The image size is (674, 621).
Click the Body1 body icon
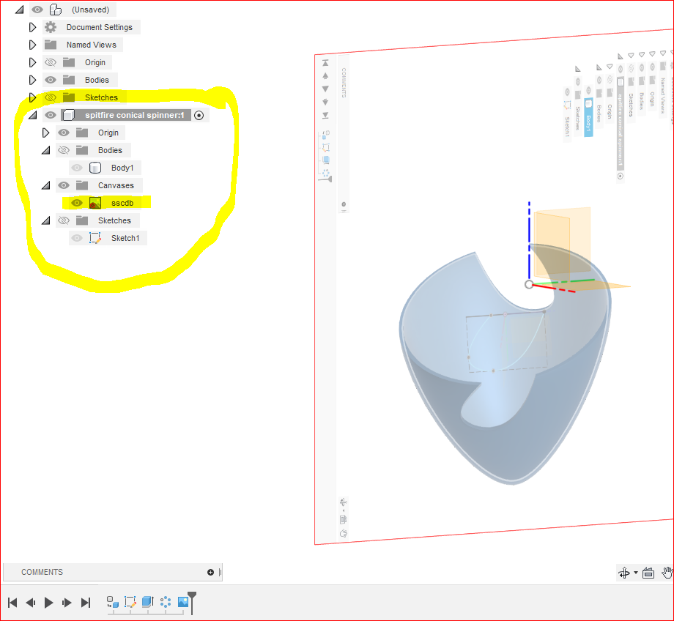point(95,168)
